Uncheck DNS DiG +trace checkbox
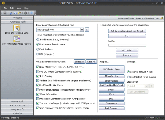This screenshot has width=165, height=120. point(38,72)
